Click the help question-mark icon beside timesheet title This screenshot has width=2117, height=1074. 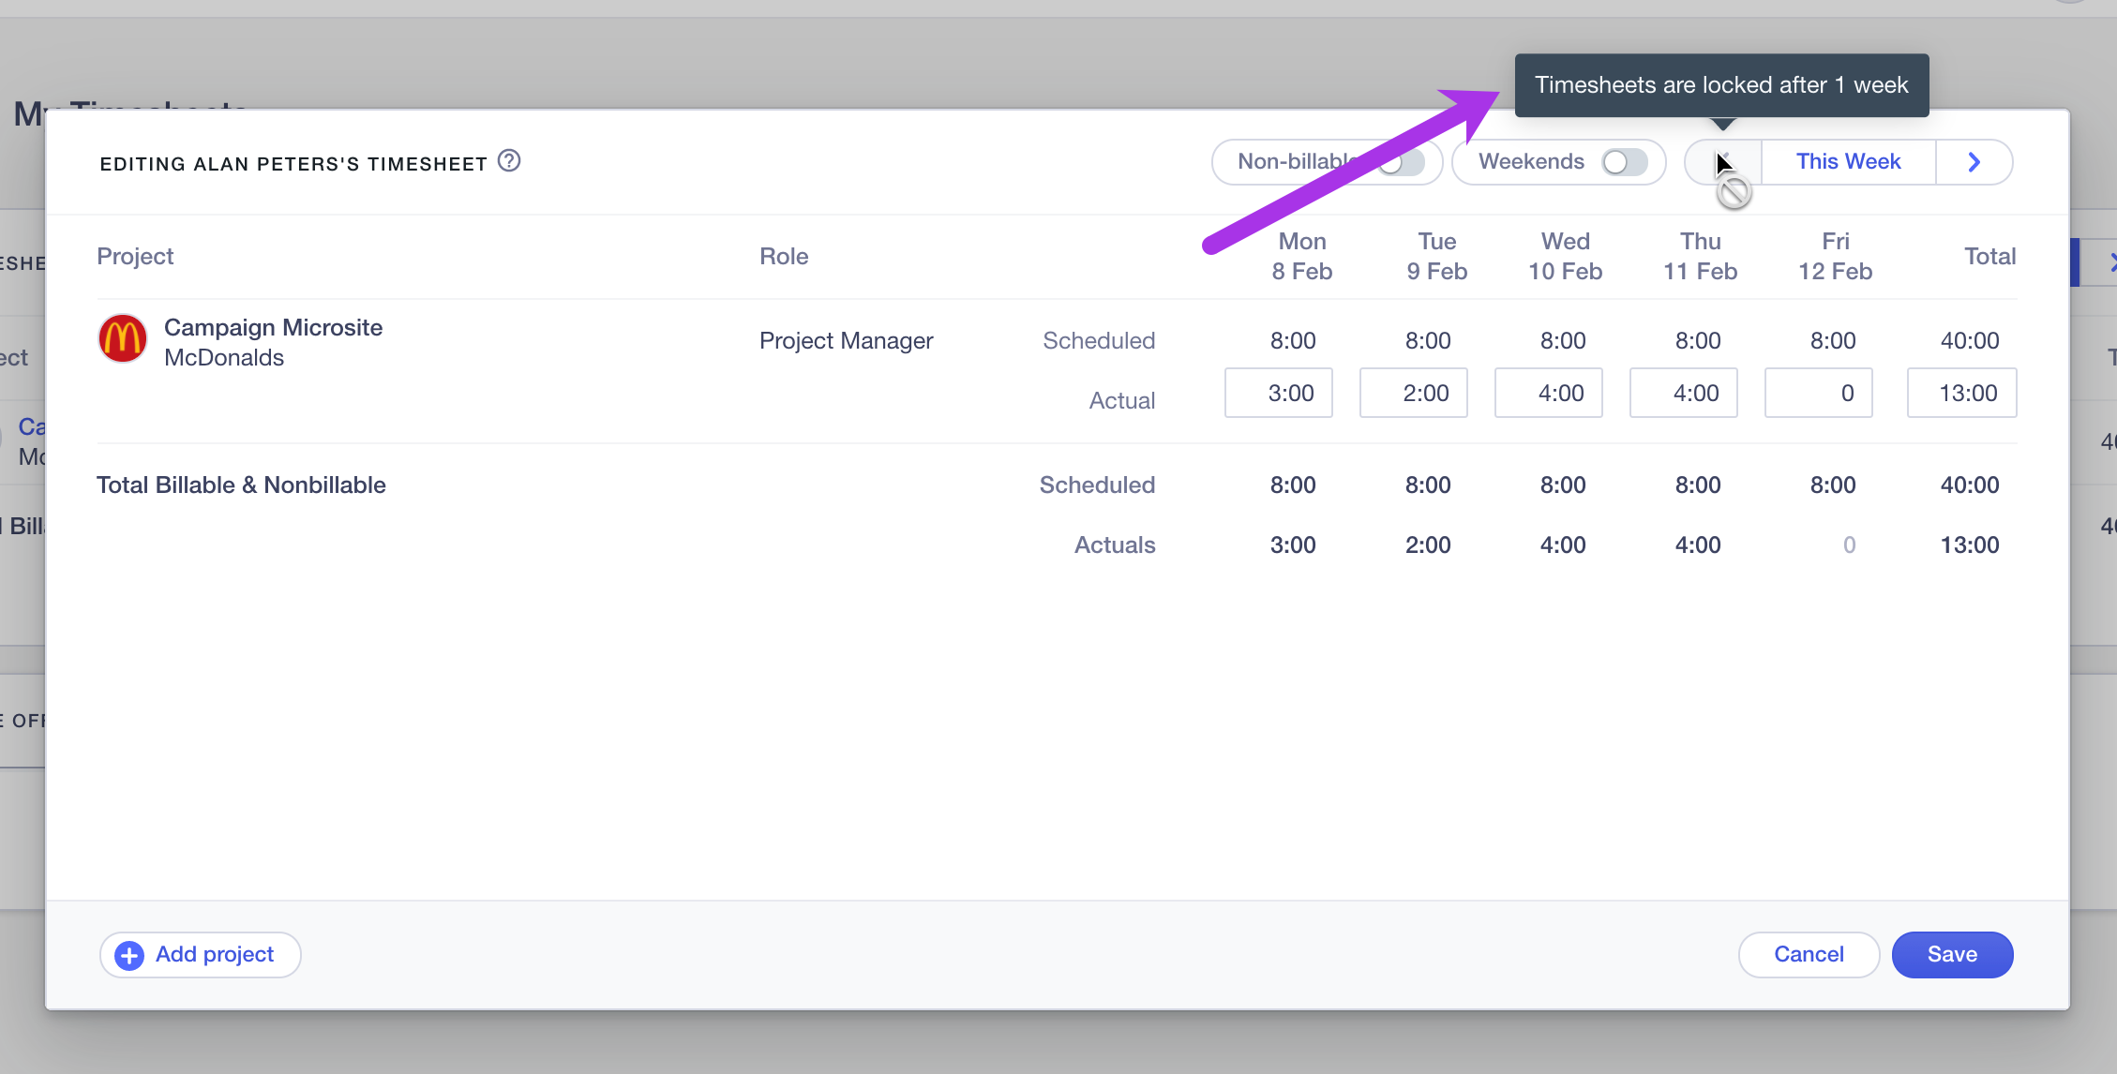click(x=509, y=161)
